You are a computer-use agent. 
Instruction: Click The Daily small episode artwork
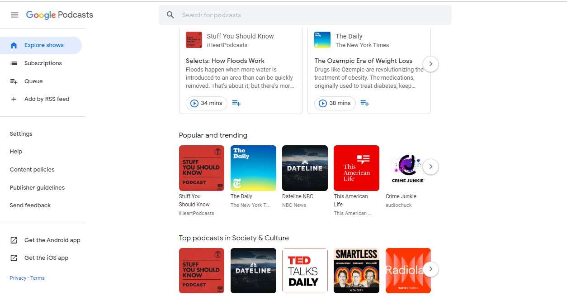(322, 40)
